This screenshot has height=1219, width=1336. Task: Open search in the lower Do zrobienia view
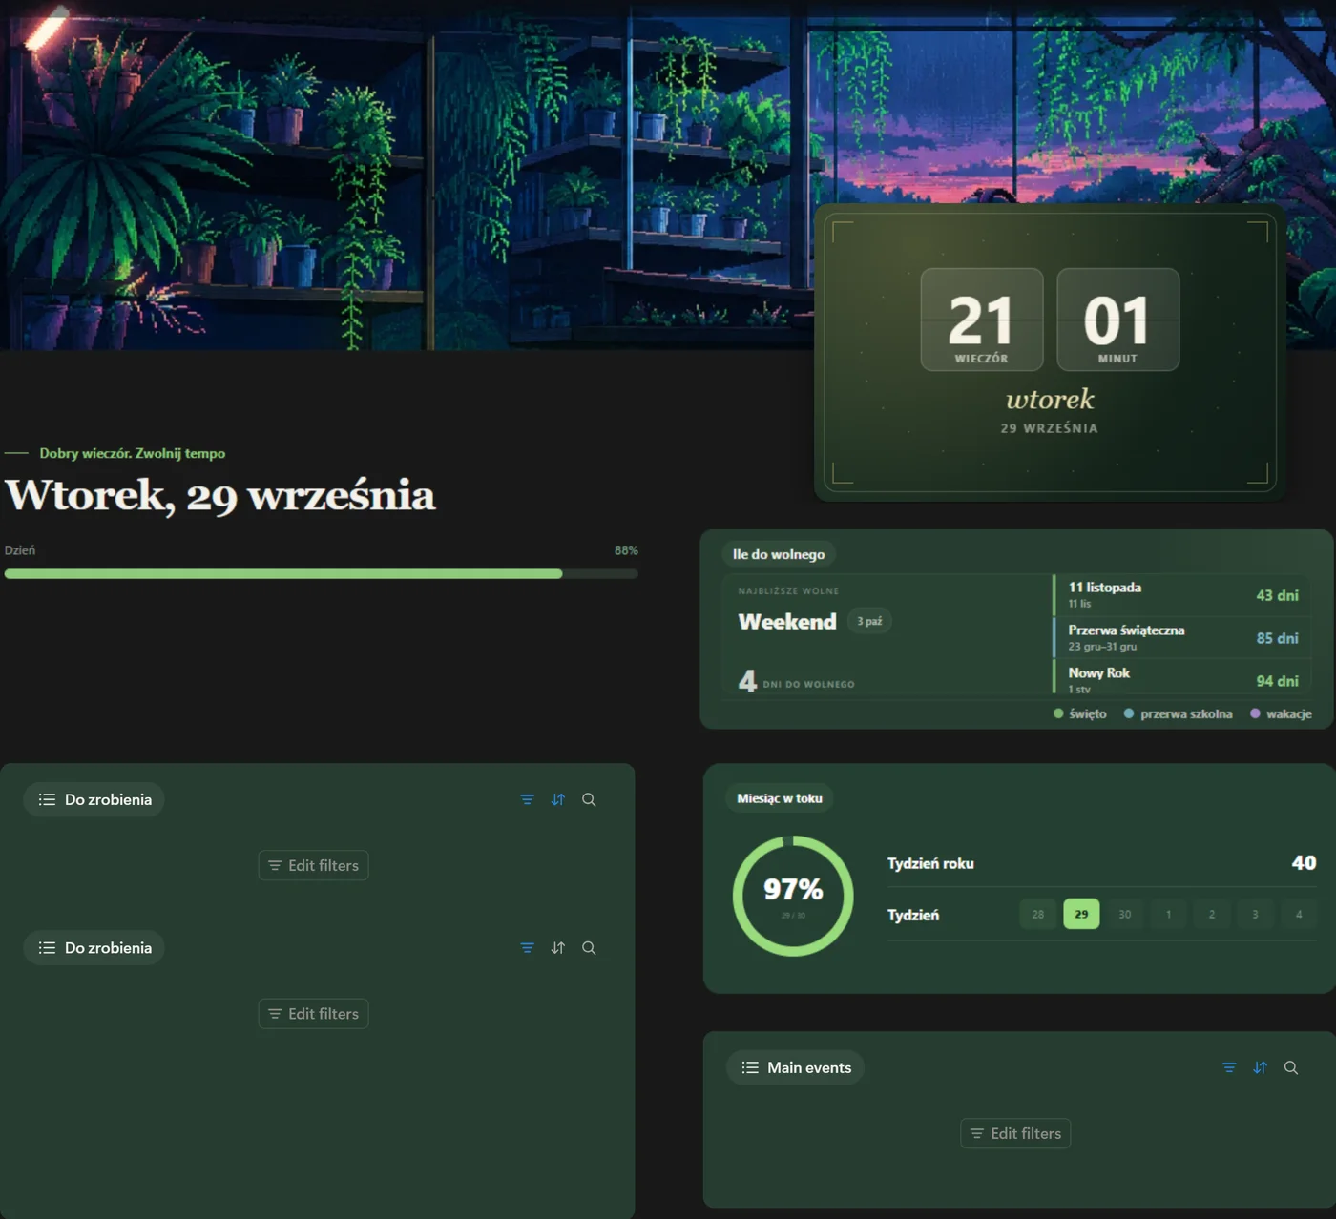pyautogui.click(x=589, y=947)
